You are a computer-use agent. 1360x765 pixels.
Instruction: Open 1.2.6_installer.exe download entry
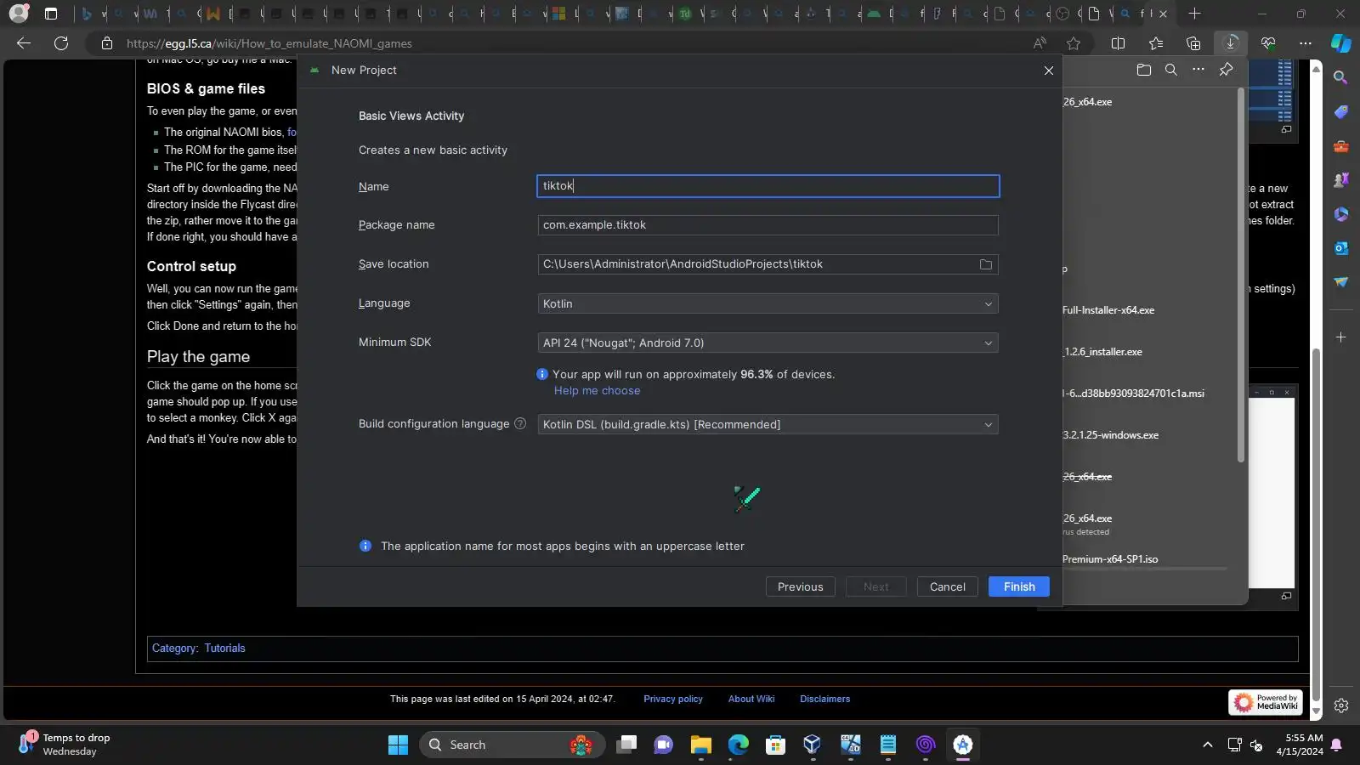(x=1102, y=352)
